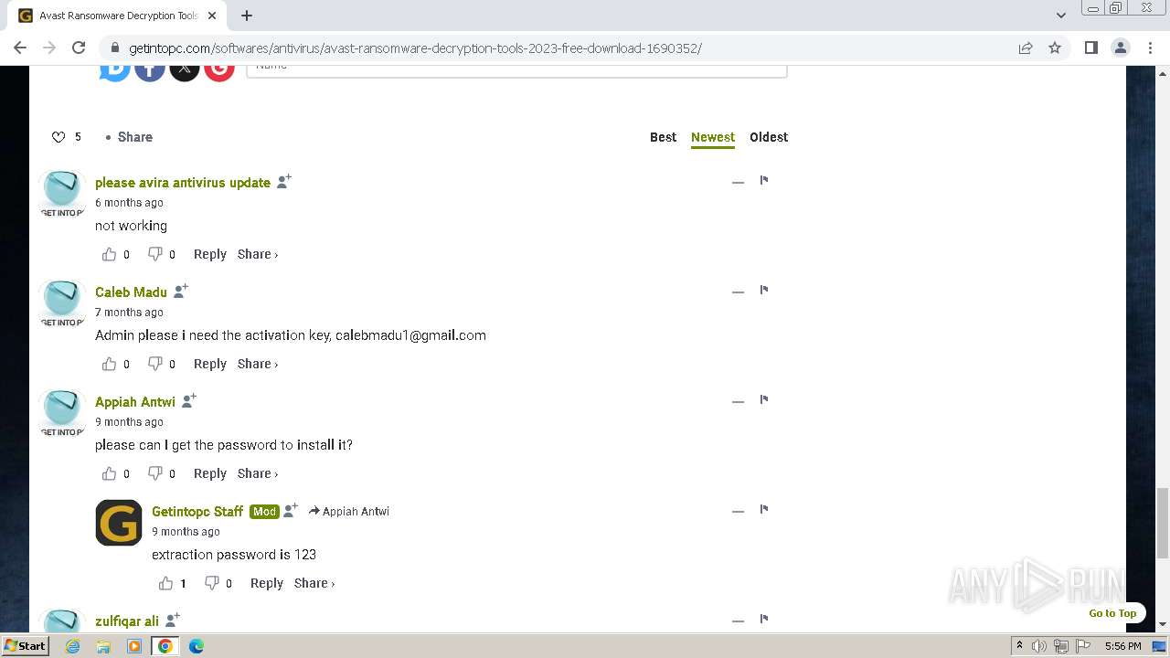Upvote the 'not working' comment
Screen dimensions: 1170x658
click(110, 254)
